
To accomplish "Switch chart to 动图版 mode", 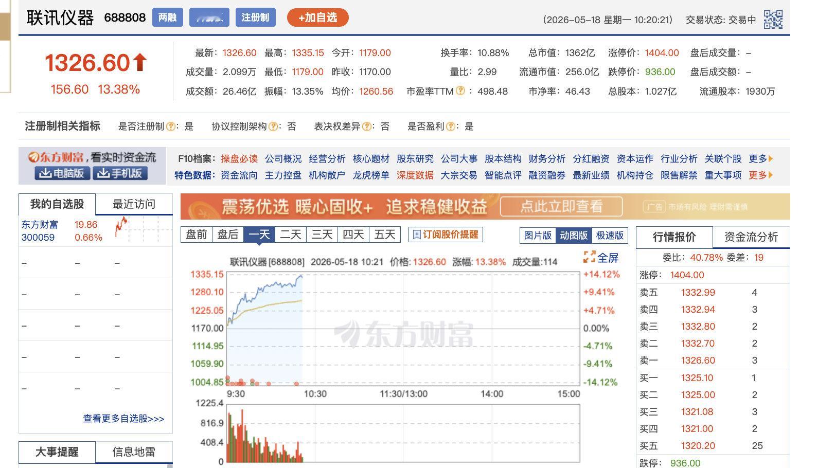I will [x=574, y=235].
